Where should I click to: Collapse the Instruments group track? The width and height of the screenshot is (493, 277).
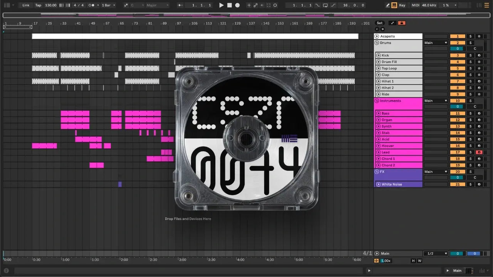point(377,101)
